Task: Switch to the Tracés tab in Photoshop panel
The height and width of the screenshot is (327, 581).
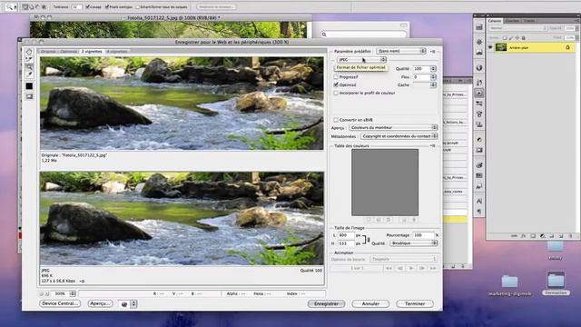Action: 528,21
